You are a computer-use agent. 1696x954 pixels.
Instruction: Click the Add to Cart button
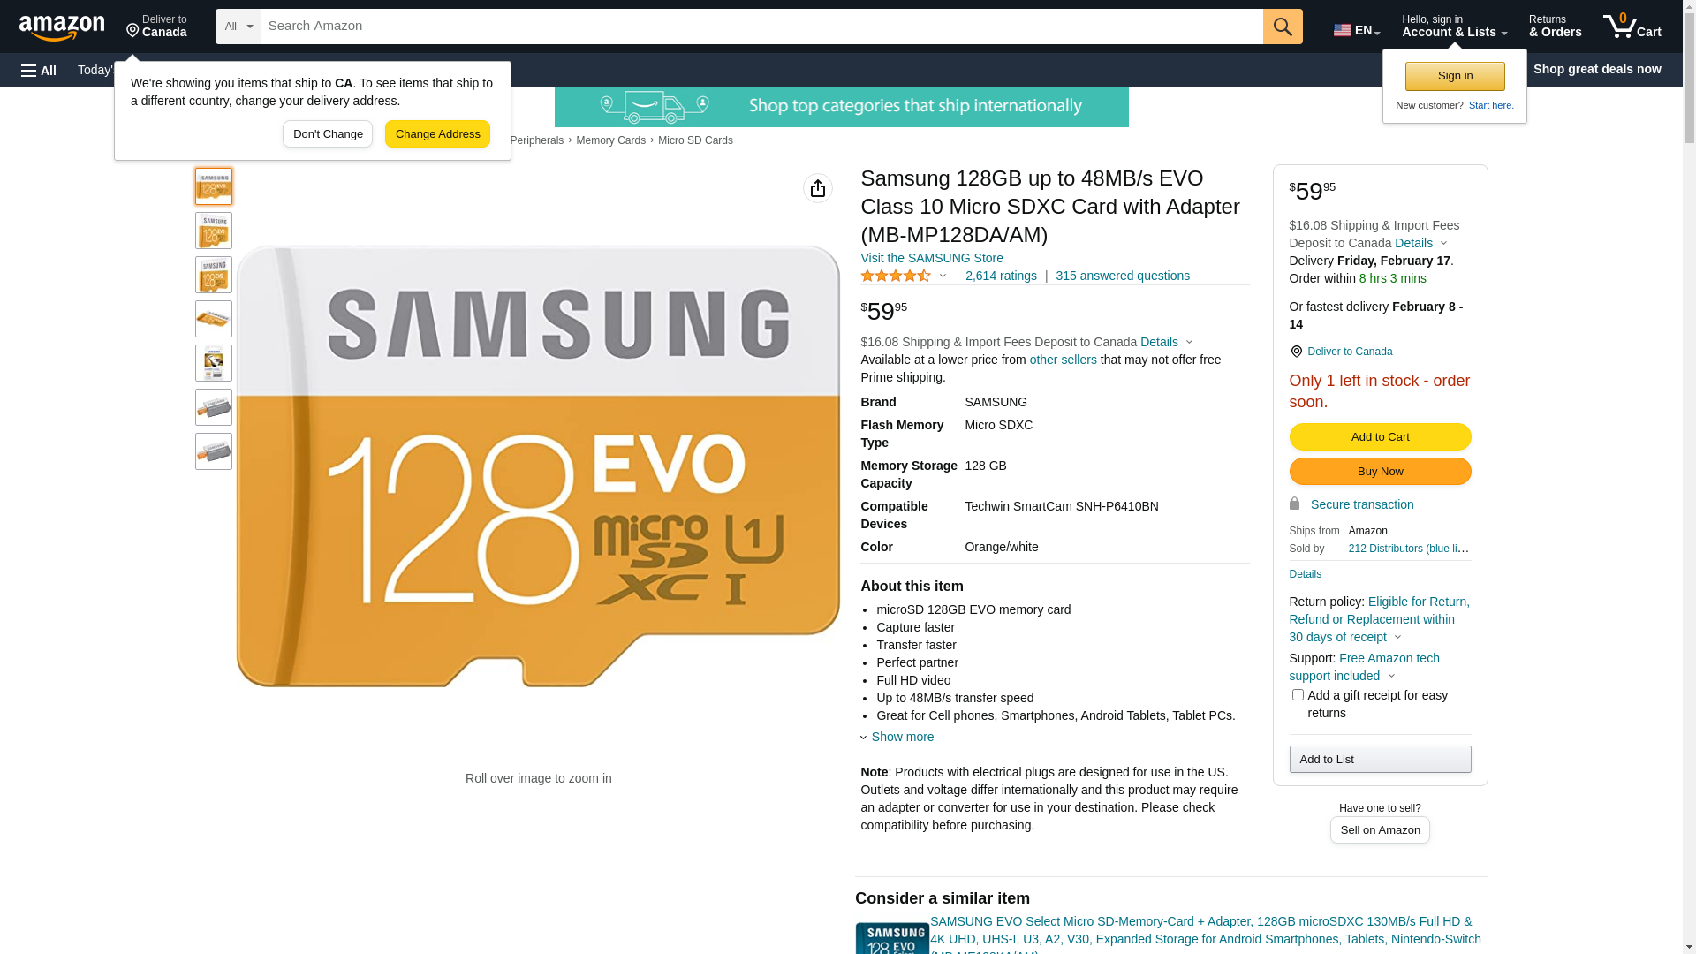(x=1380, y=436)
